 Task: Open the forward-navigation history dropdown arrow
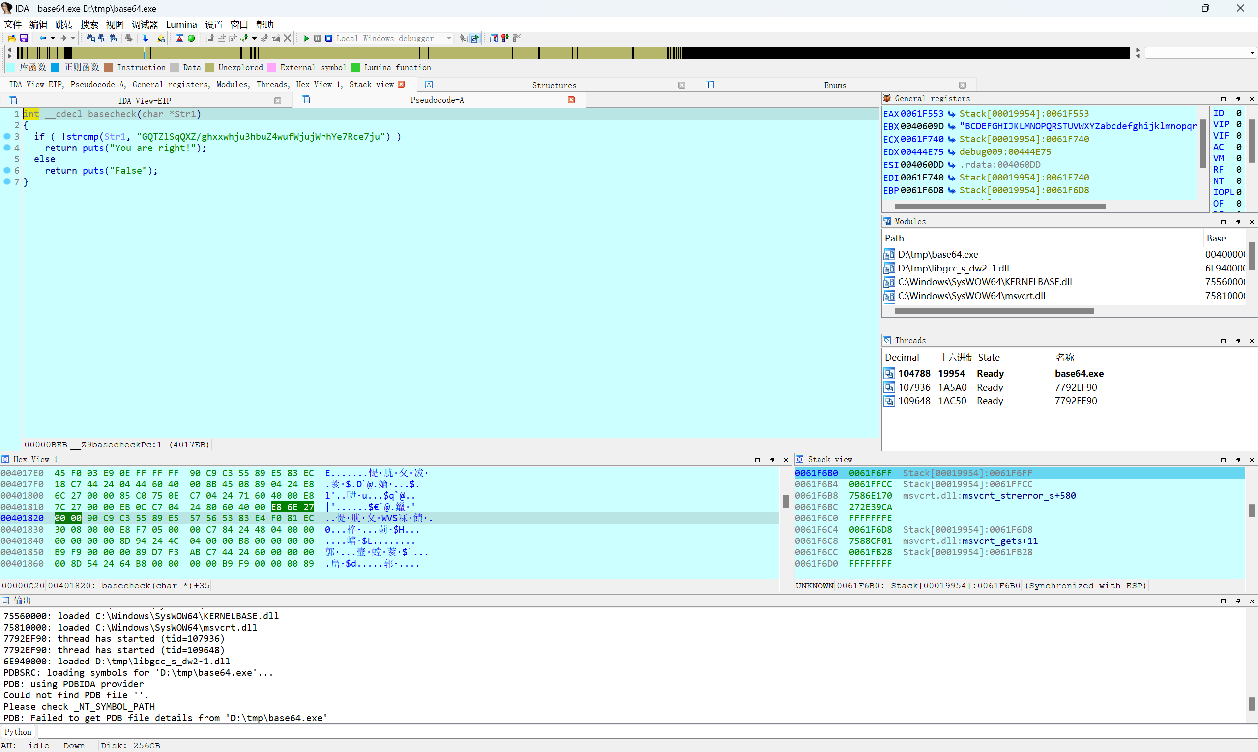[73, 38]
